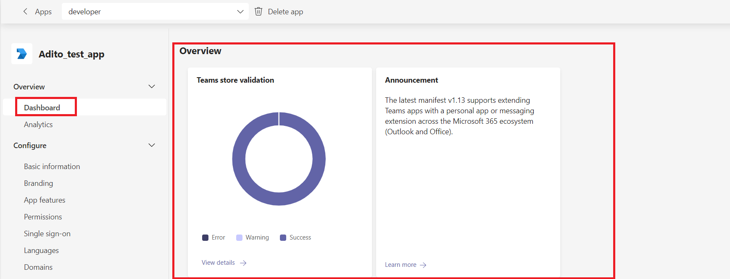This screenshot has height=279, width=730.
Task: Click the Adito_test_app logo icon
Action: tap(22, 54)
